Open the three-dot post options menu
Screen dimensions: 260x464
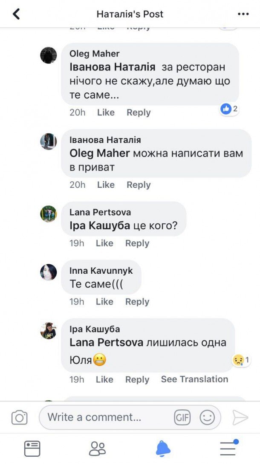(x=243, y=14)
